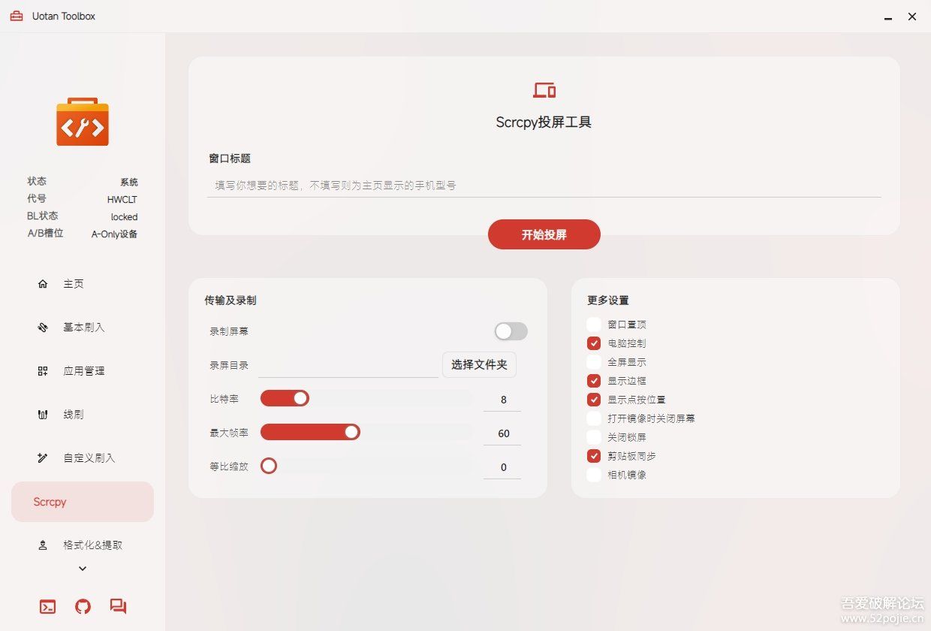Click the 传输及录制 section title

(230, 300)
